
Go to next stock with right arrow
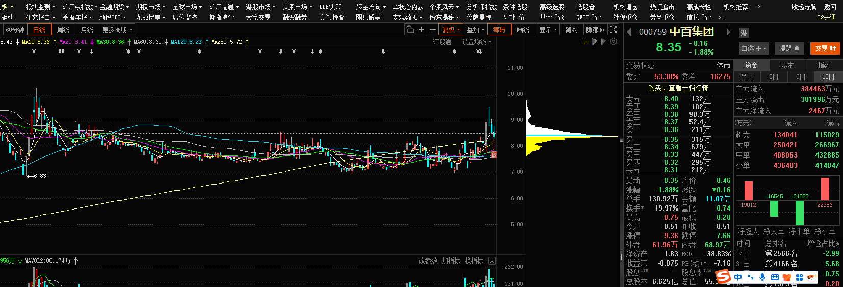coord(728,32)
